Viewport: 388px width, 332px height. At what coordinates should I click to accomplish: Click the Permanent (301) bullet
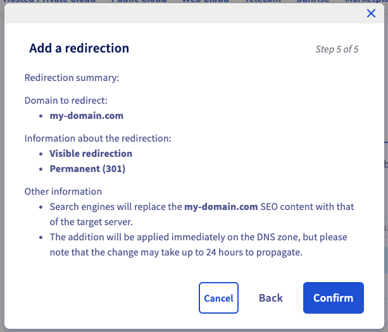[87, 169]
